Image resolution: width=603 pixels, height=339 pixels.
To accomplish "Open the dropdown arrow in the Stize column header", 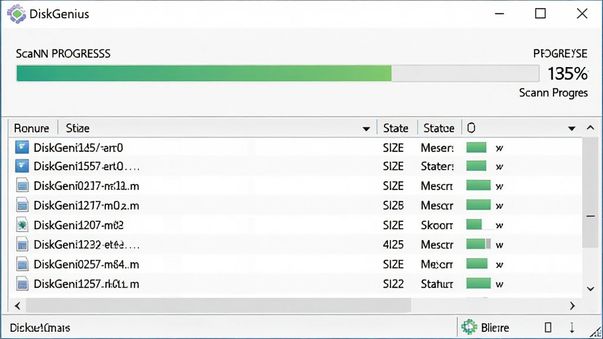I will (366, 129).
